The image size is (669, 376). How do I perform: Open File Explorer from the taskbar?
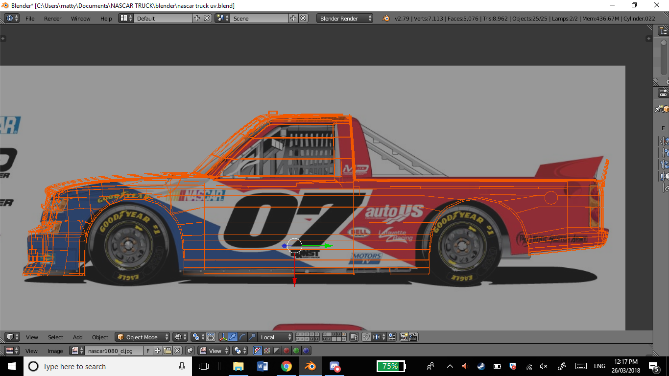[x=238, y=366]
